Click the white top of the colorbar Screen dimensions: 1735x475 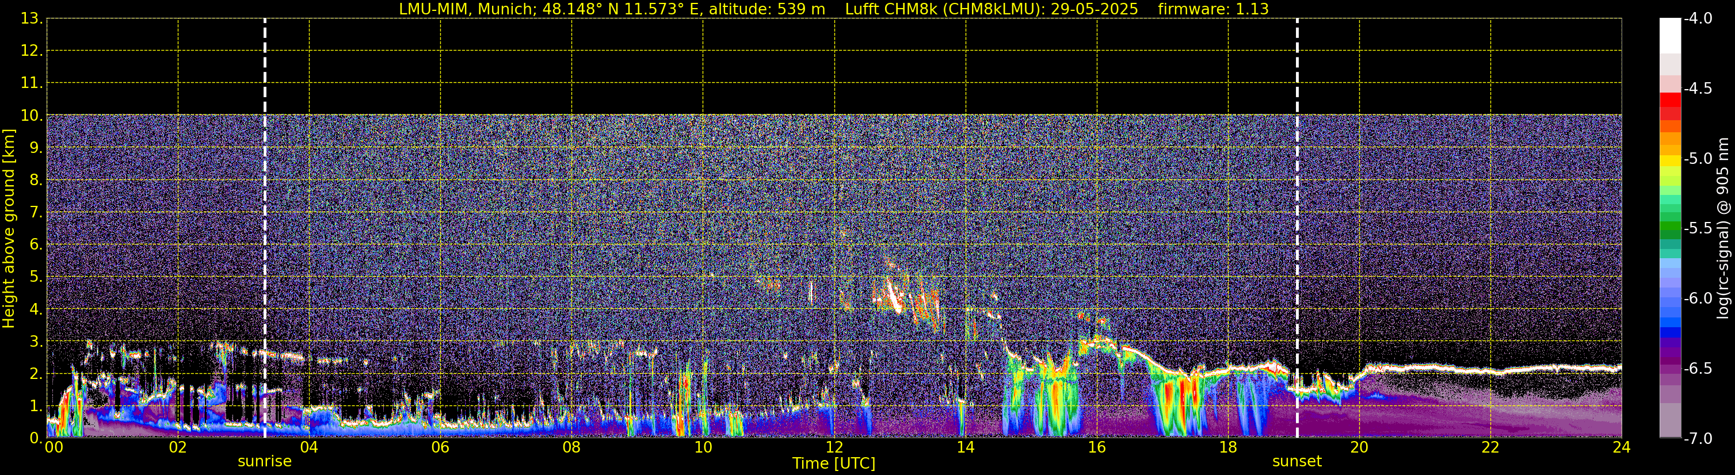point(1671,35)
